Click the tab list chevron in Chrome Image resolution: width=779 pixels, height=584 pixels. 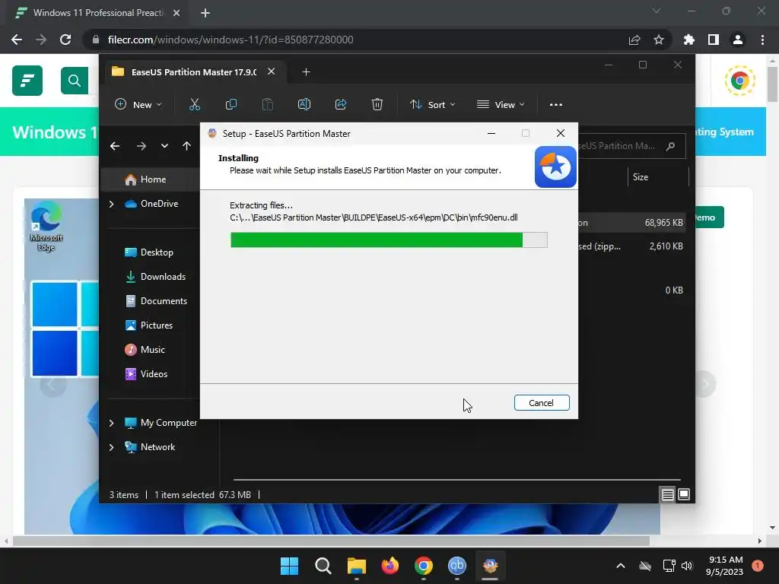pos(657,11)
